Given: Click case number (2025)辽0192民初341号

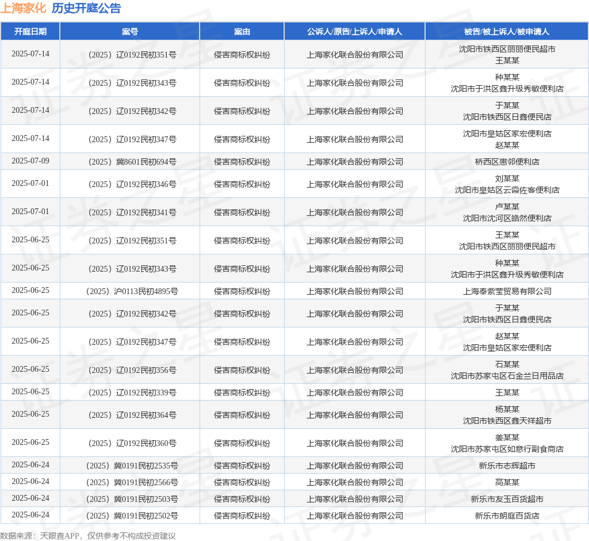Looking at the screenshot, I should point(132,212).
